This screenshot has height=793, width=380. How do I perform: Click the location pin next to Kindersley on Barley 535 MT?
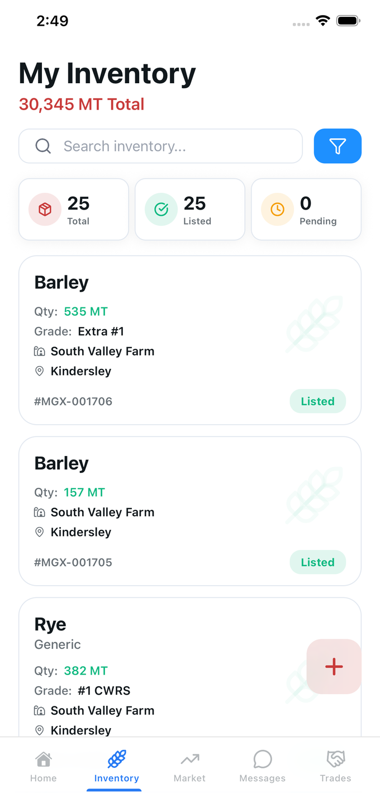[x=39, y=371]
